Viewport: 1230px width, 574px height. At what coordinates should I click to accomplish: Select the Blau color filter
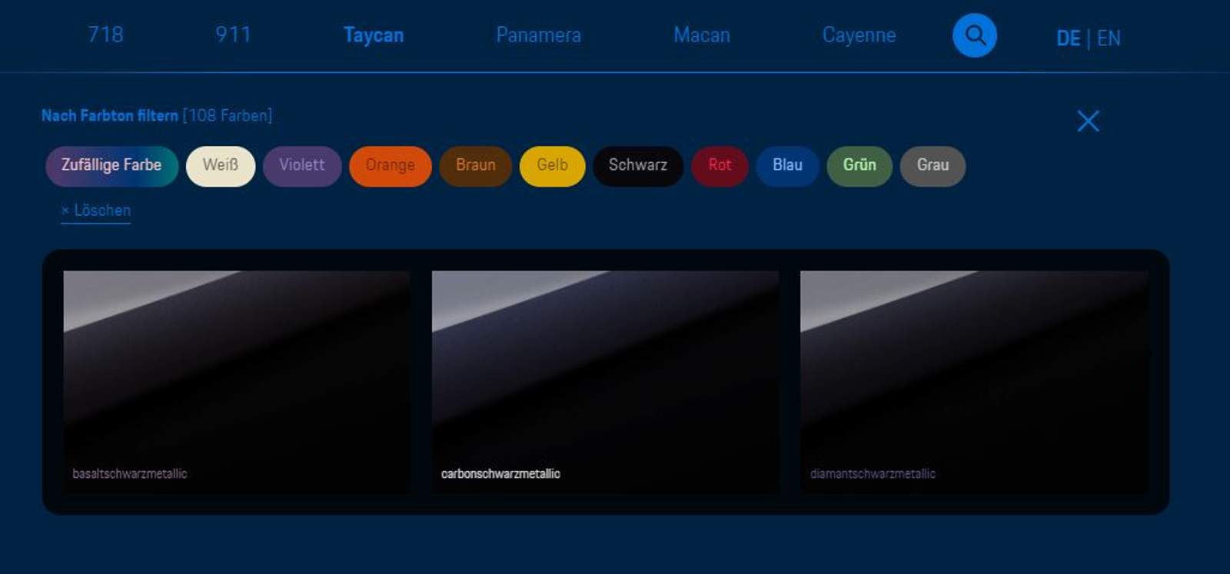click(x=787, y=166)
